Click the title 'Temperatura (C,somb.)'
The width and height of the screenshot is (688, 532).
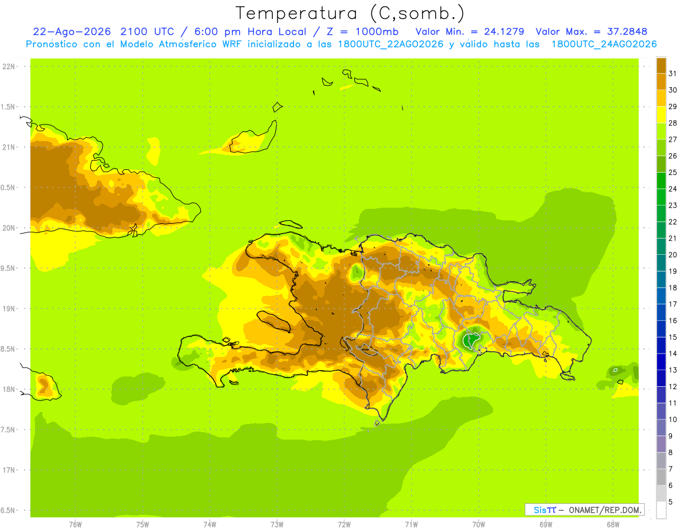[350, 13]
